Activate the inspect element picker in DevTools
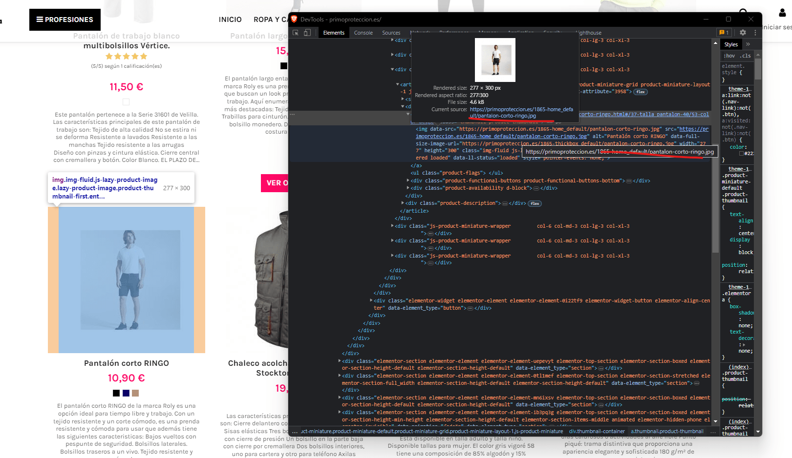Viewport: 792px width, 458px height. pyautogui.click(x=296, y=33)
